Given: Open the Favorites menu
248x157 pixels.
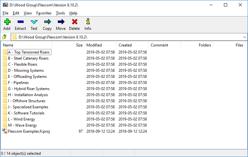Looking at the screenshot, I should click(x=44, y=13).
